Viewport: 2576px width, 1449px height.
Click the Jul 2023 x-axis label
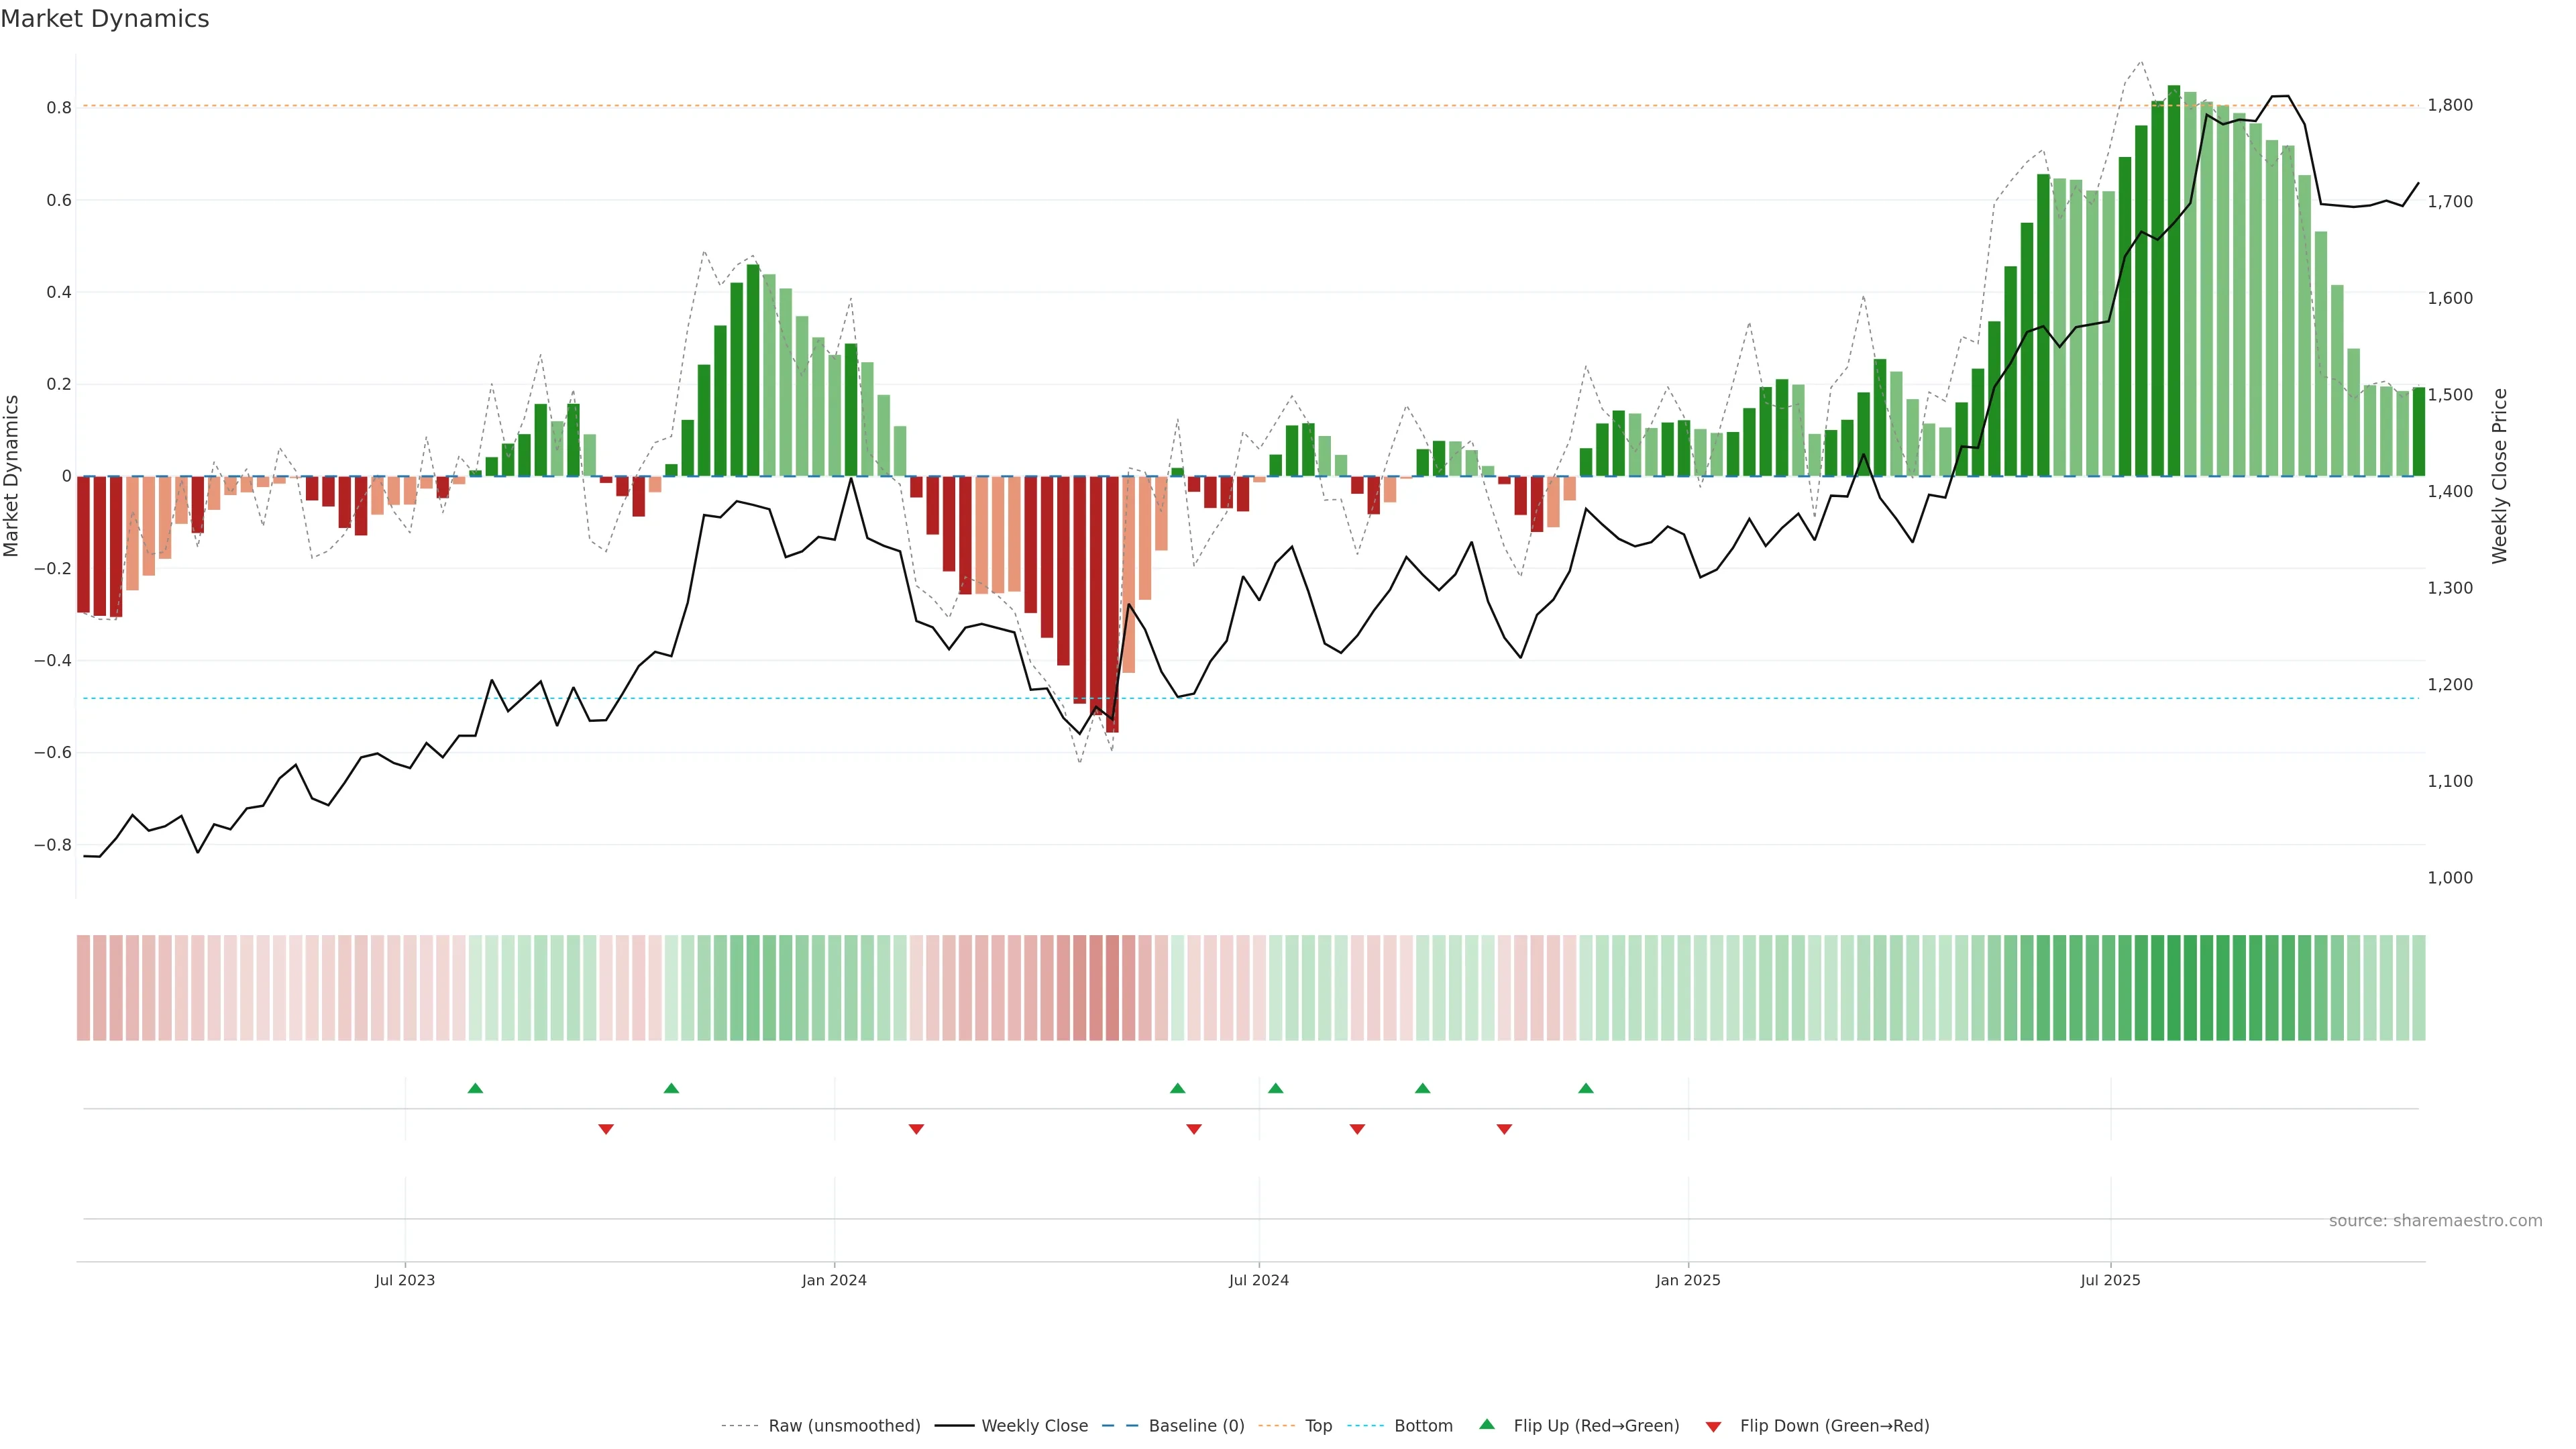pyautogui.click(x=405, y=1280)
